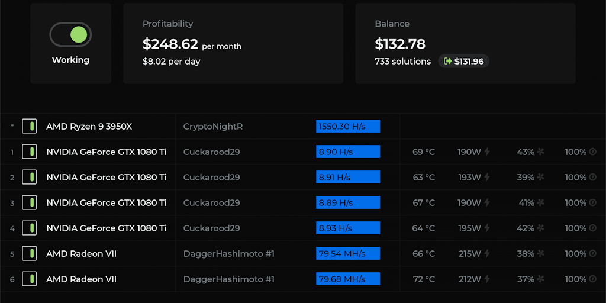Screen dimensions: 606x303
Task: Click the Cuckarood29 label in row 2
Action: pos(211,178)
